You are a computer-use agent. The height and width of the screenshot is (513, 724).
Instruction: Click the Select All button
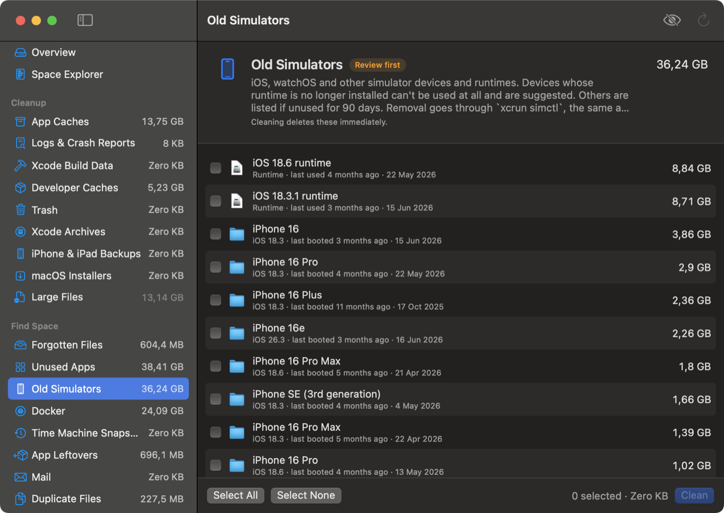pyautogui.click(x=236, y=495)
